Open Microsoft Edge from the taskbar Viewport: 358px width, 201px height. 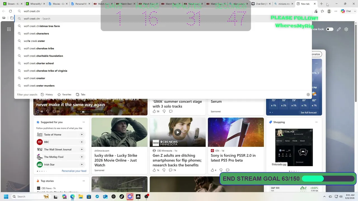coord(72,197)
